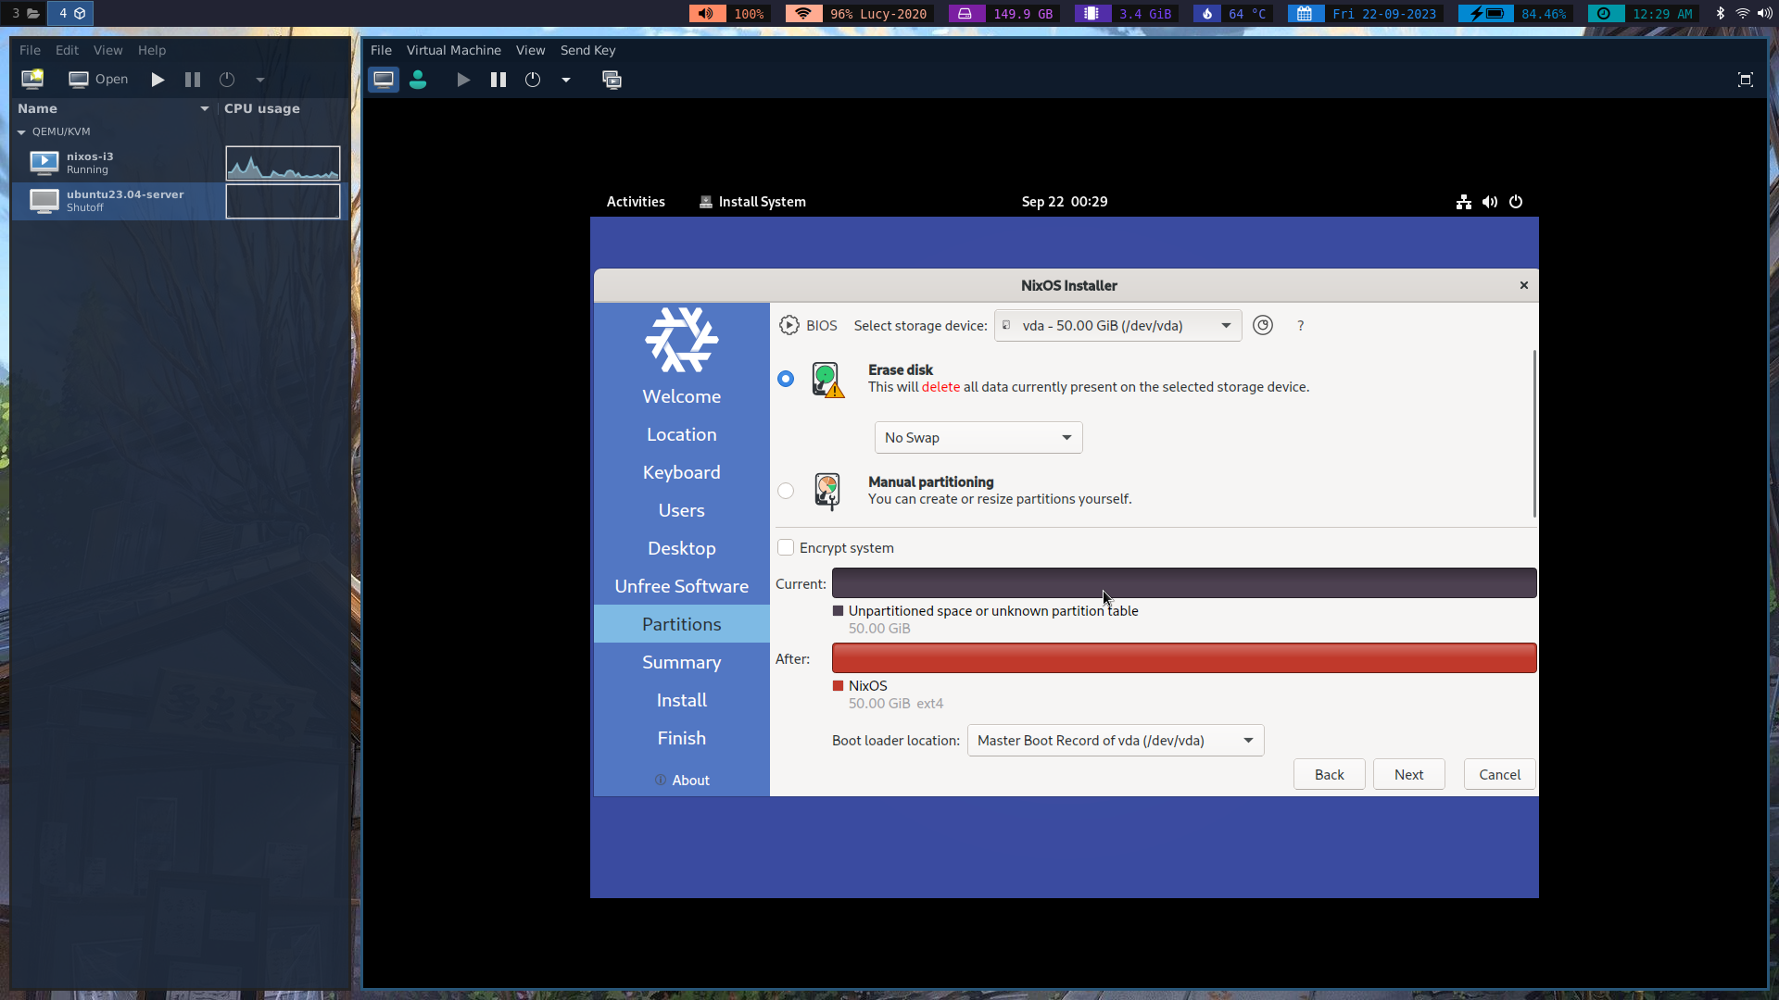1779x1000 pixels.
Task: Open the Virtual Machine menu
Action: click(x=453, y=50)
